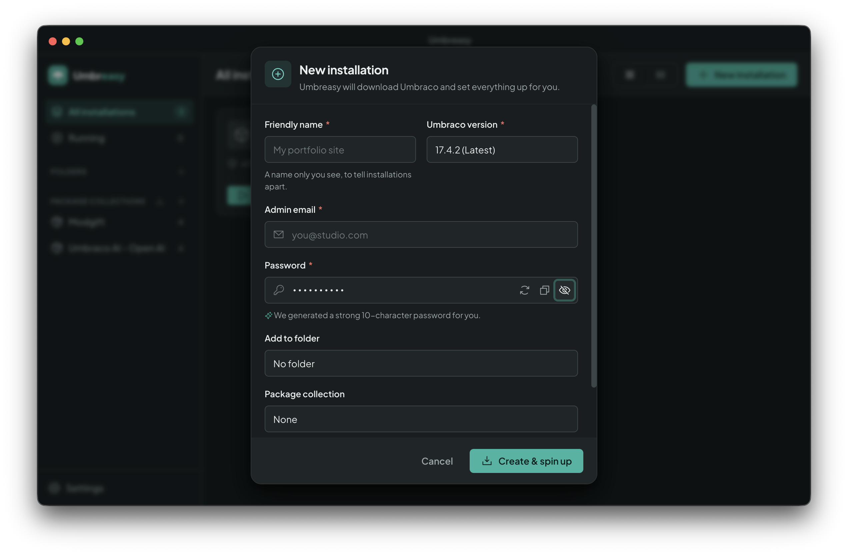Click the envelope icon in email field
Screen dimensions: 848x555
coord(279,234)
